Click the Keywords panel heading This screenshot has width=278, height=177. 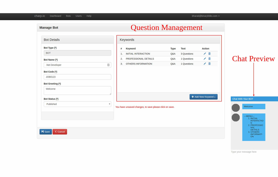(127, 40)
